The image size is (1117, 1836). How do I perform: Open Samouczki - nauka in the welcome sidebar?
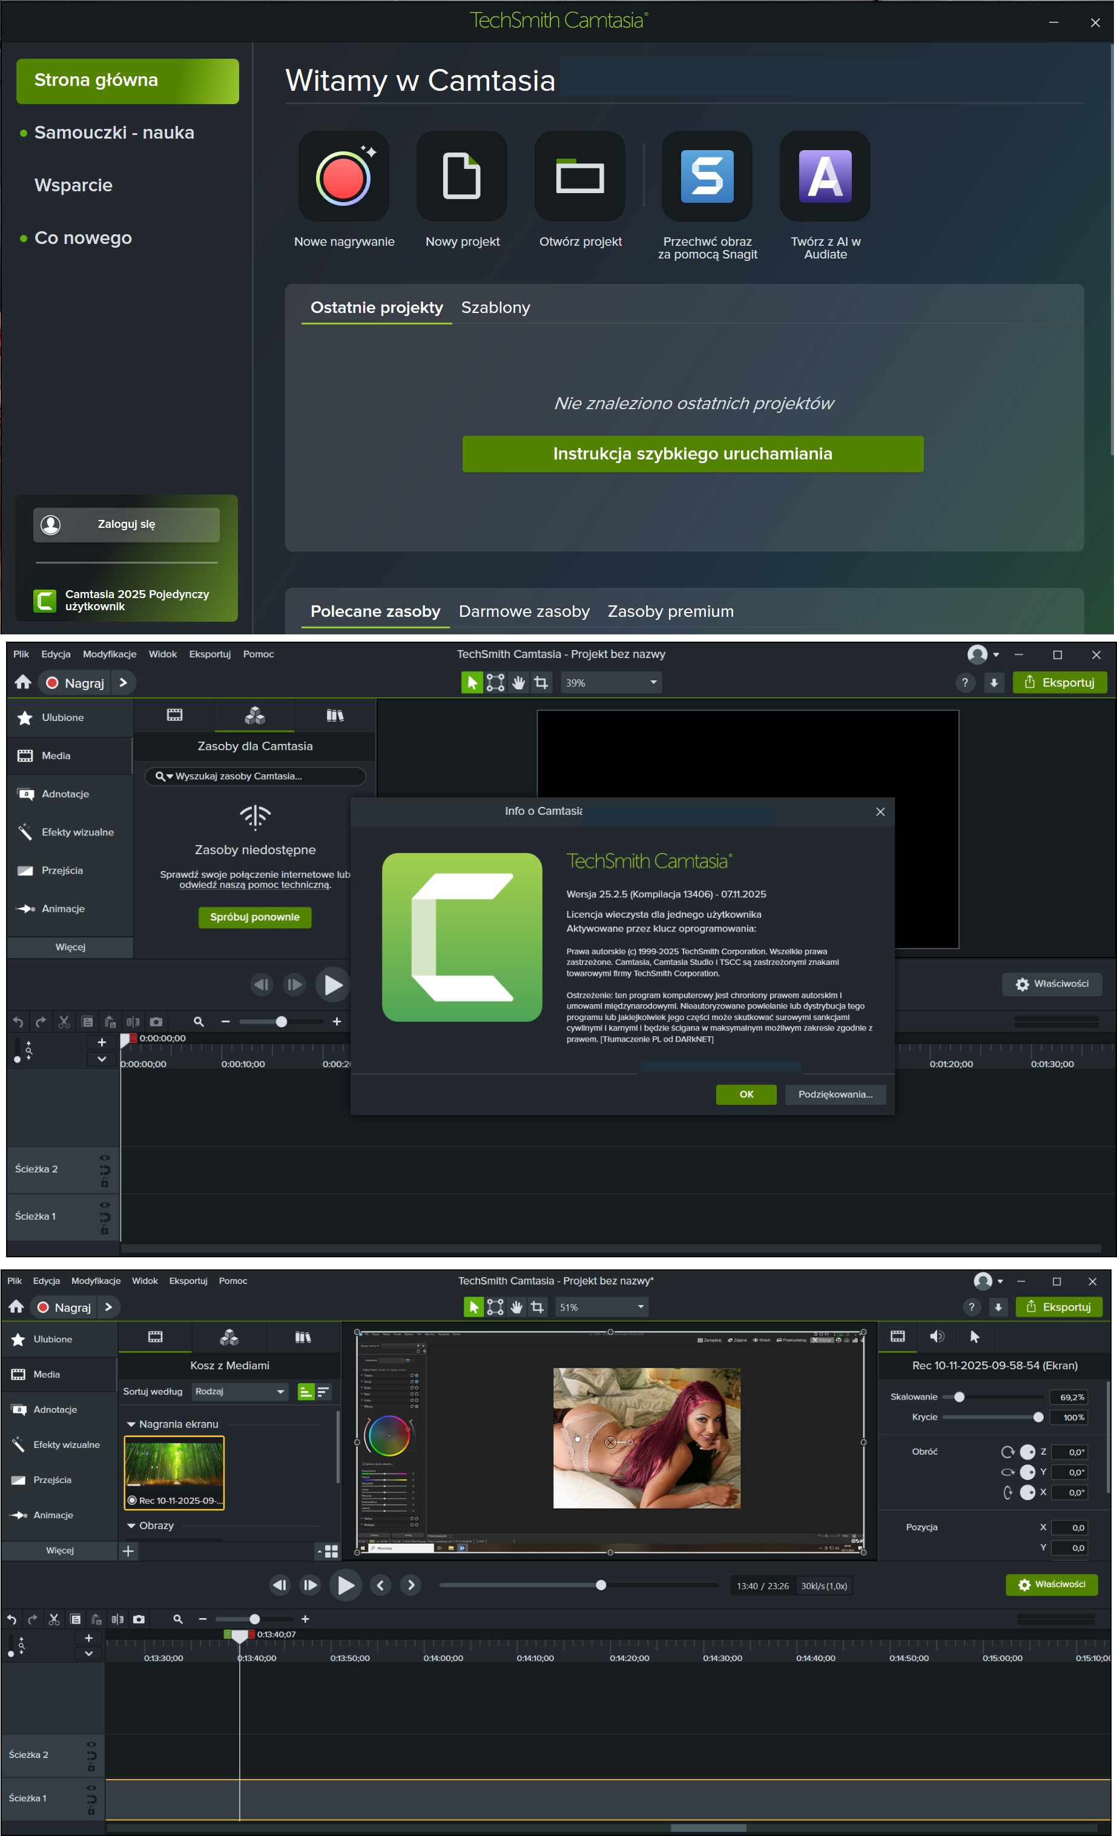[x=114, y=133]
